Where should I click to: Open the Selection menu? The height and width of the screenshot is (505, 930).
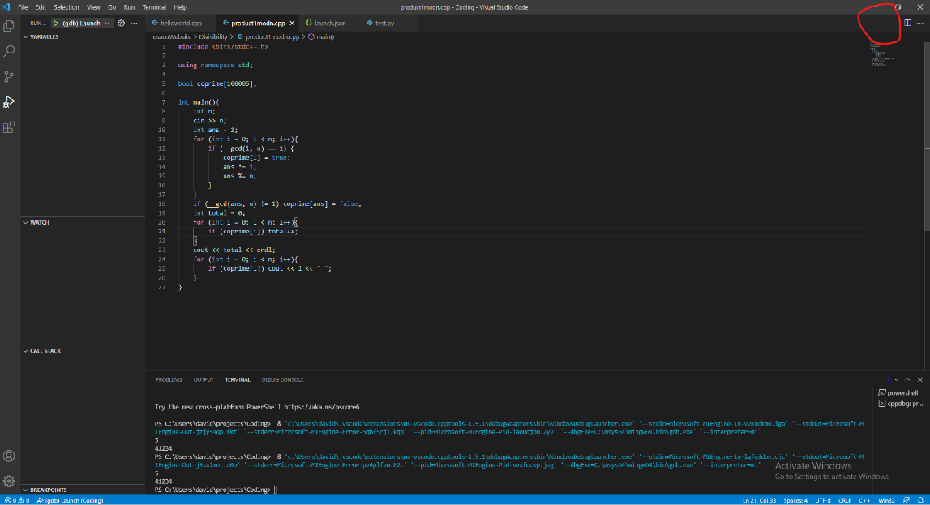(x=66, y=7)
